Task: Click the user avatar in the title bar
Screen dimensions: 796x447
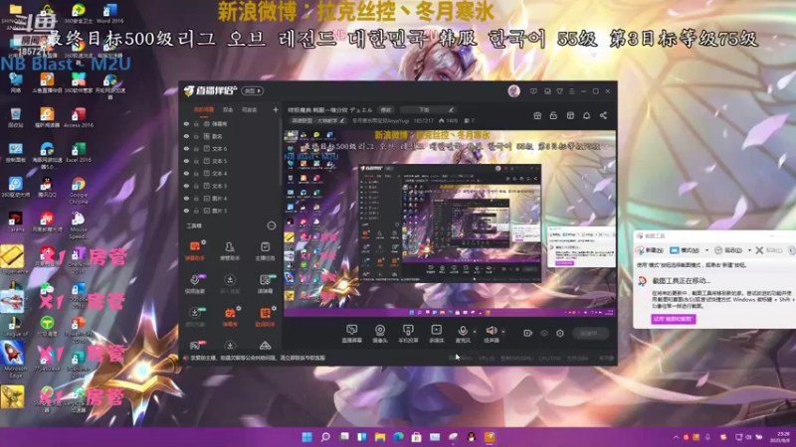Action: [x=513, y=90]
